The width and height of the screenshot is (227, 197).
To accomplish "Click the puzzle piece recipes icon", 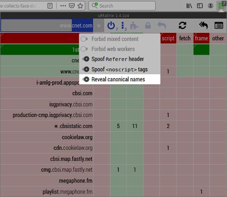I will pos(134,26).
